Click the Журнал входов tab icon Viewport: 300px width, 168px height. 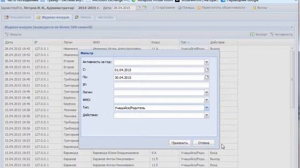coord(38,17)
